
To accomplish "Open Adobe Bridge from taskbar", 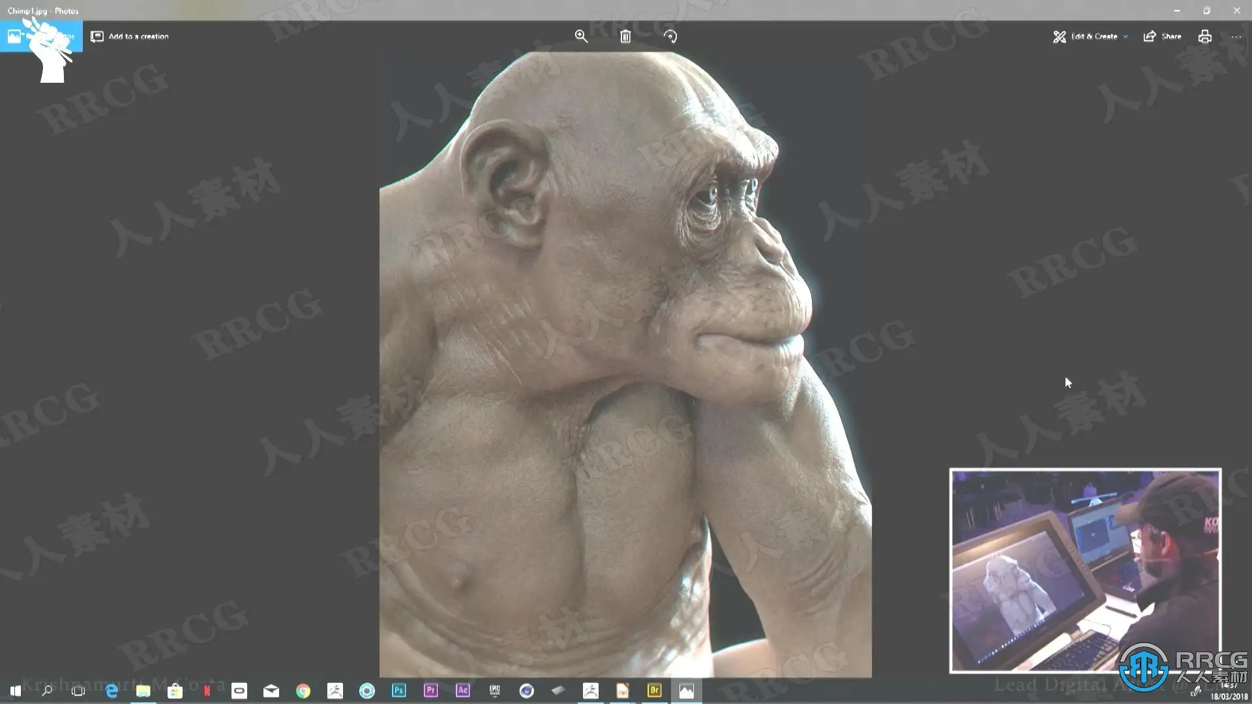I will 654,690.
